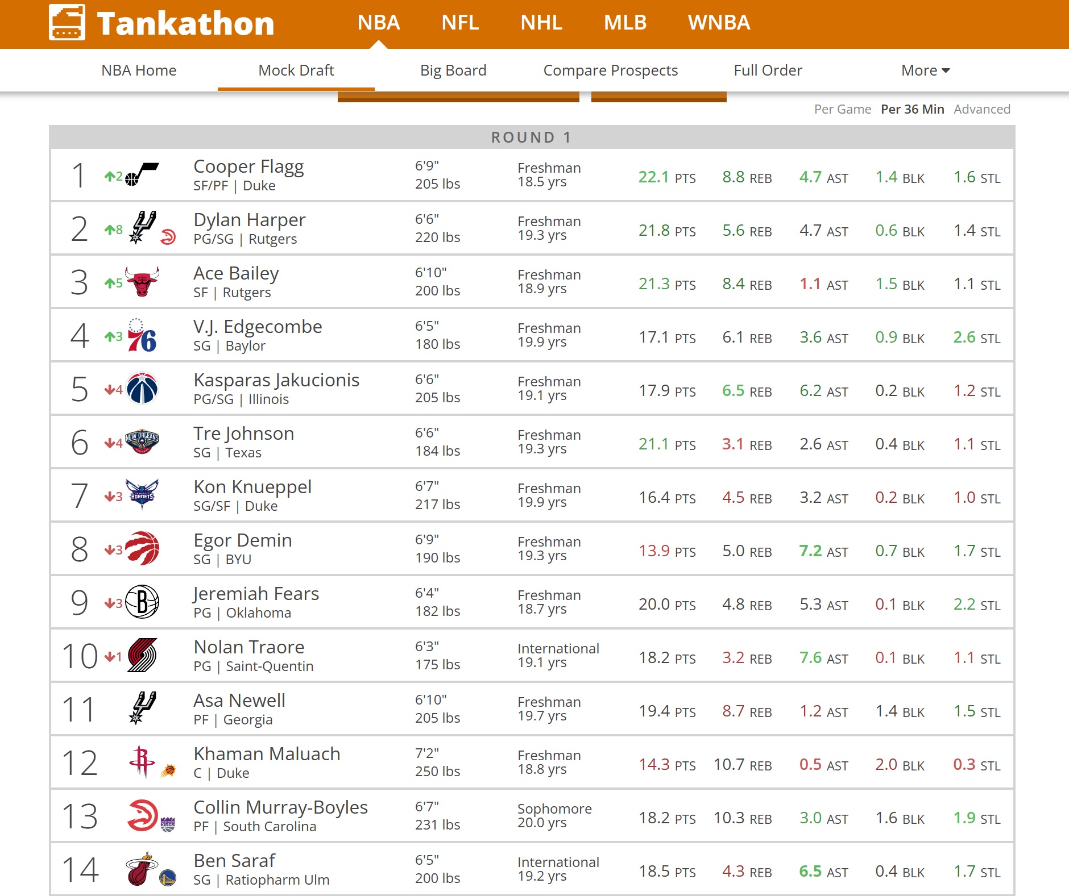The image size is (1069, 896).
Task: Click the ROUND 1 header bar
Action: click(x=532, y=137)
